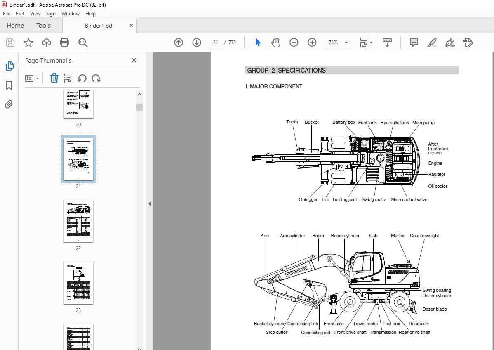Open thumbnails options dropdown menu
The height and width of the screenshot is (350, 494).
[32, 78]
